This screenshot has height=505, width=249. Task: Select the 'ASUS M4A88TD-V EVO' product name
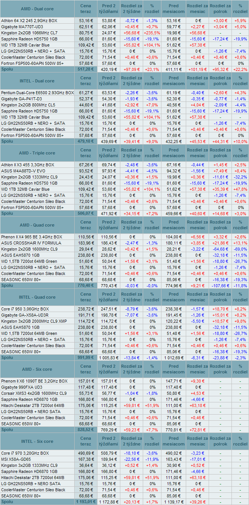point(23,171)
